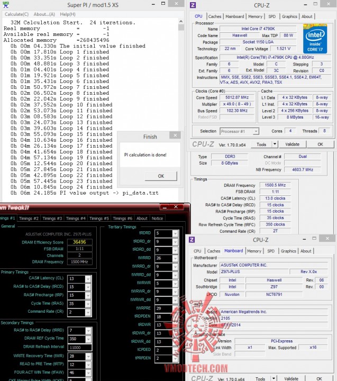Switch to Caches tab in top CPU-Z
Viewport: 337px width, 381px height.
(215, 16)
